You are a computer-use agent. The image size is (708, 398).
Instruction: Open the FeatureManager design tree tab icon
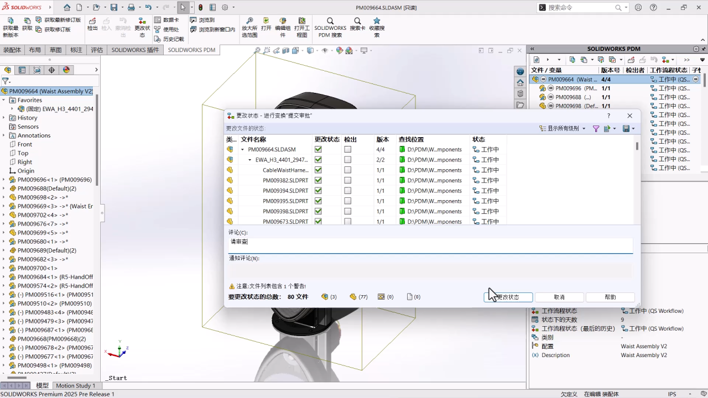coord(8,70)
